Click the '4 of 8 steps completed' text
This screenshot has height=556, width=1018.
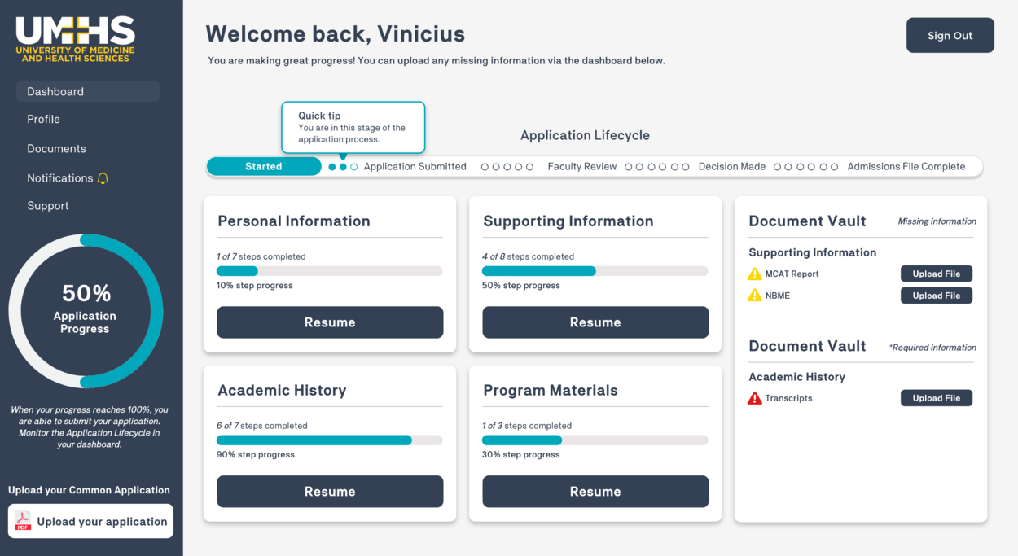coord(529,256)
